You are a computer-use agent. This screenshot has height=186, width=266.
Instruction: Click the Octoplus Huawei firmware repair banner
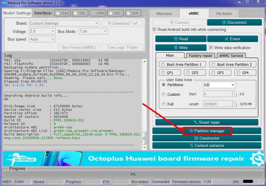coord(133,159)
